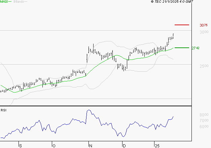Select the green support line marker
The image size is (211, 148).
pos(182,48)
